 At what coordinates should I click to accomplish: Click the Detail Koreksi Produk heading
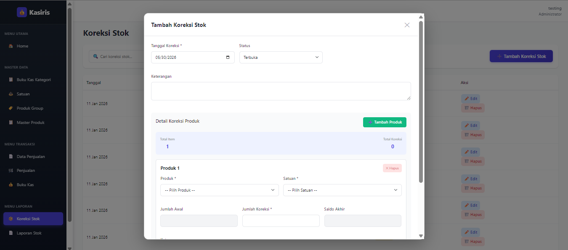tap(178, 121)
